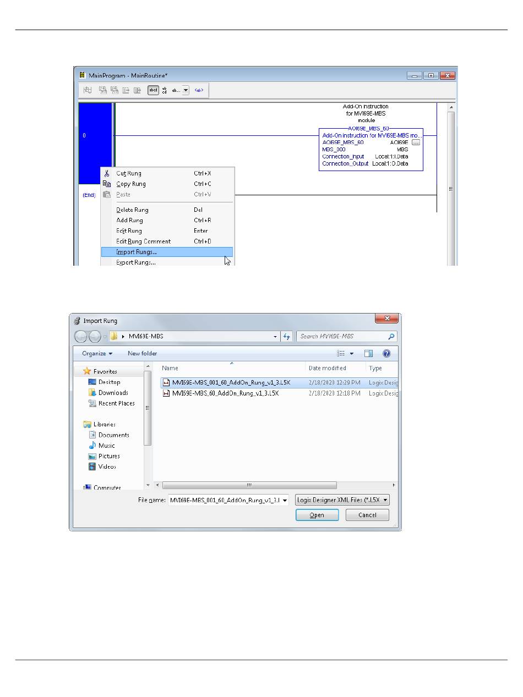Open the address bar history dropdown
This screenshot has width=523, height=697.
point(275,336)
